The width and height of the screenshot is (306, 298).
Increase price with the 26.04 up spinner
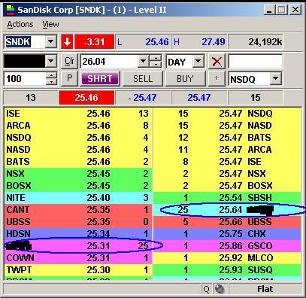(156, 58)
